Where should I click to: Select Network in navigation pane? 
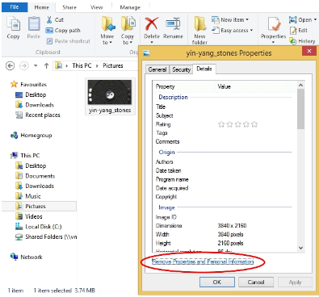pyautogui.click(x=26, y=257)
